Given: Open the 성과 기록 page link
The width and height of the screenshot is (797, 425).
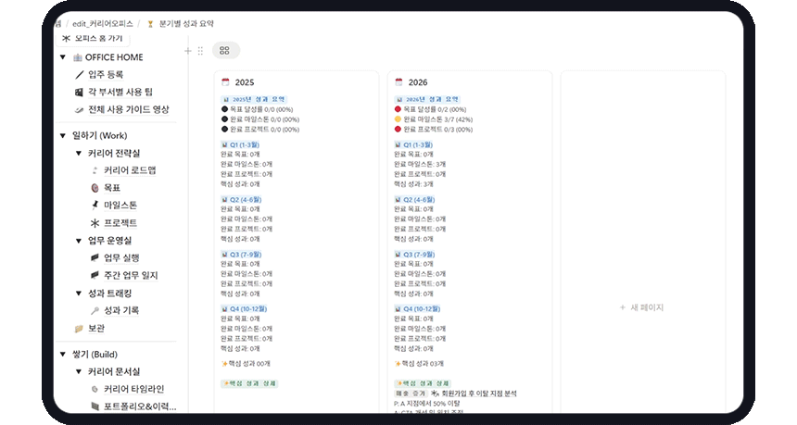Looking at the screenshot, I should pos(121,310).
